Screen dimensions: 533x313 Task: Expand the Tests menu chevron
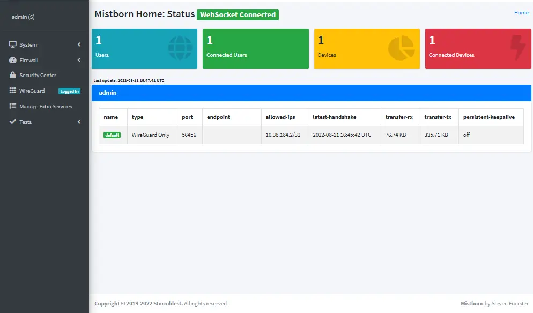click(x=79, y=122)
